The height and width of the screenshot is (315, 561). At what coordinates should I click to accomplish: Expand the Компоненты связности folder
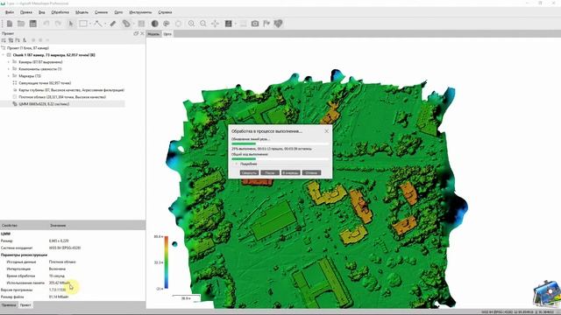9,69
